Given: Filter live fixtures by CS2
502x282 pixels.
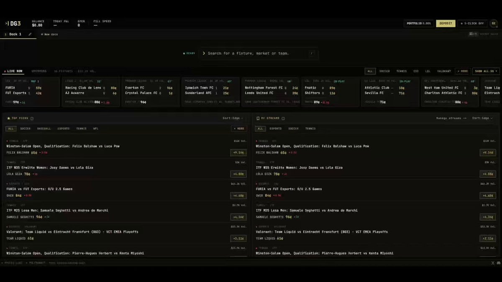Looking at the screenshot, I should pos(416,71).
